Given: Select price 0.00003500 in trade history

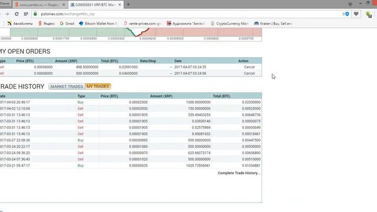Looking at the screenshot, I should coord(138,108).
